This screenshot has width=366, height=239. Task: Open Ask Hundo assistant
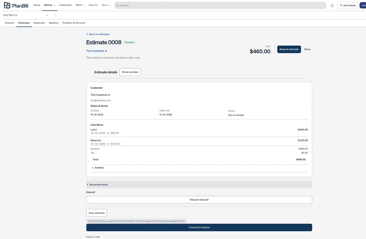coord(348,5)
